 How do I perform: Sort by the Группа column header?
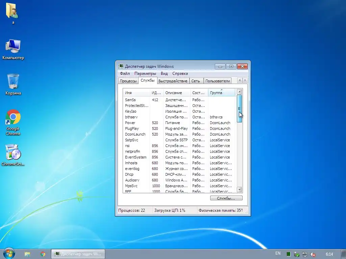click(222, 93)
